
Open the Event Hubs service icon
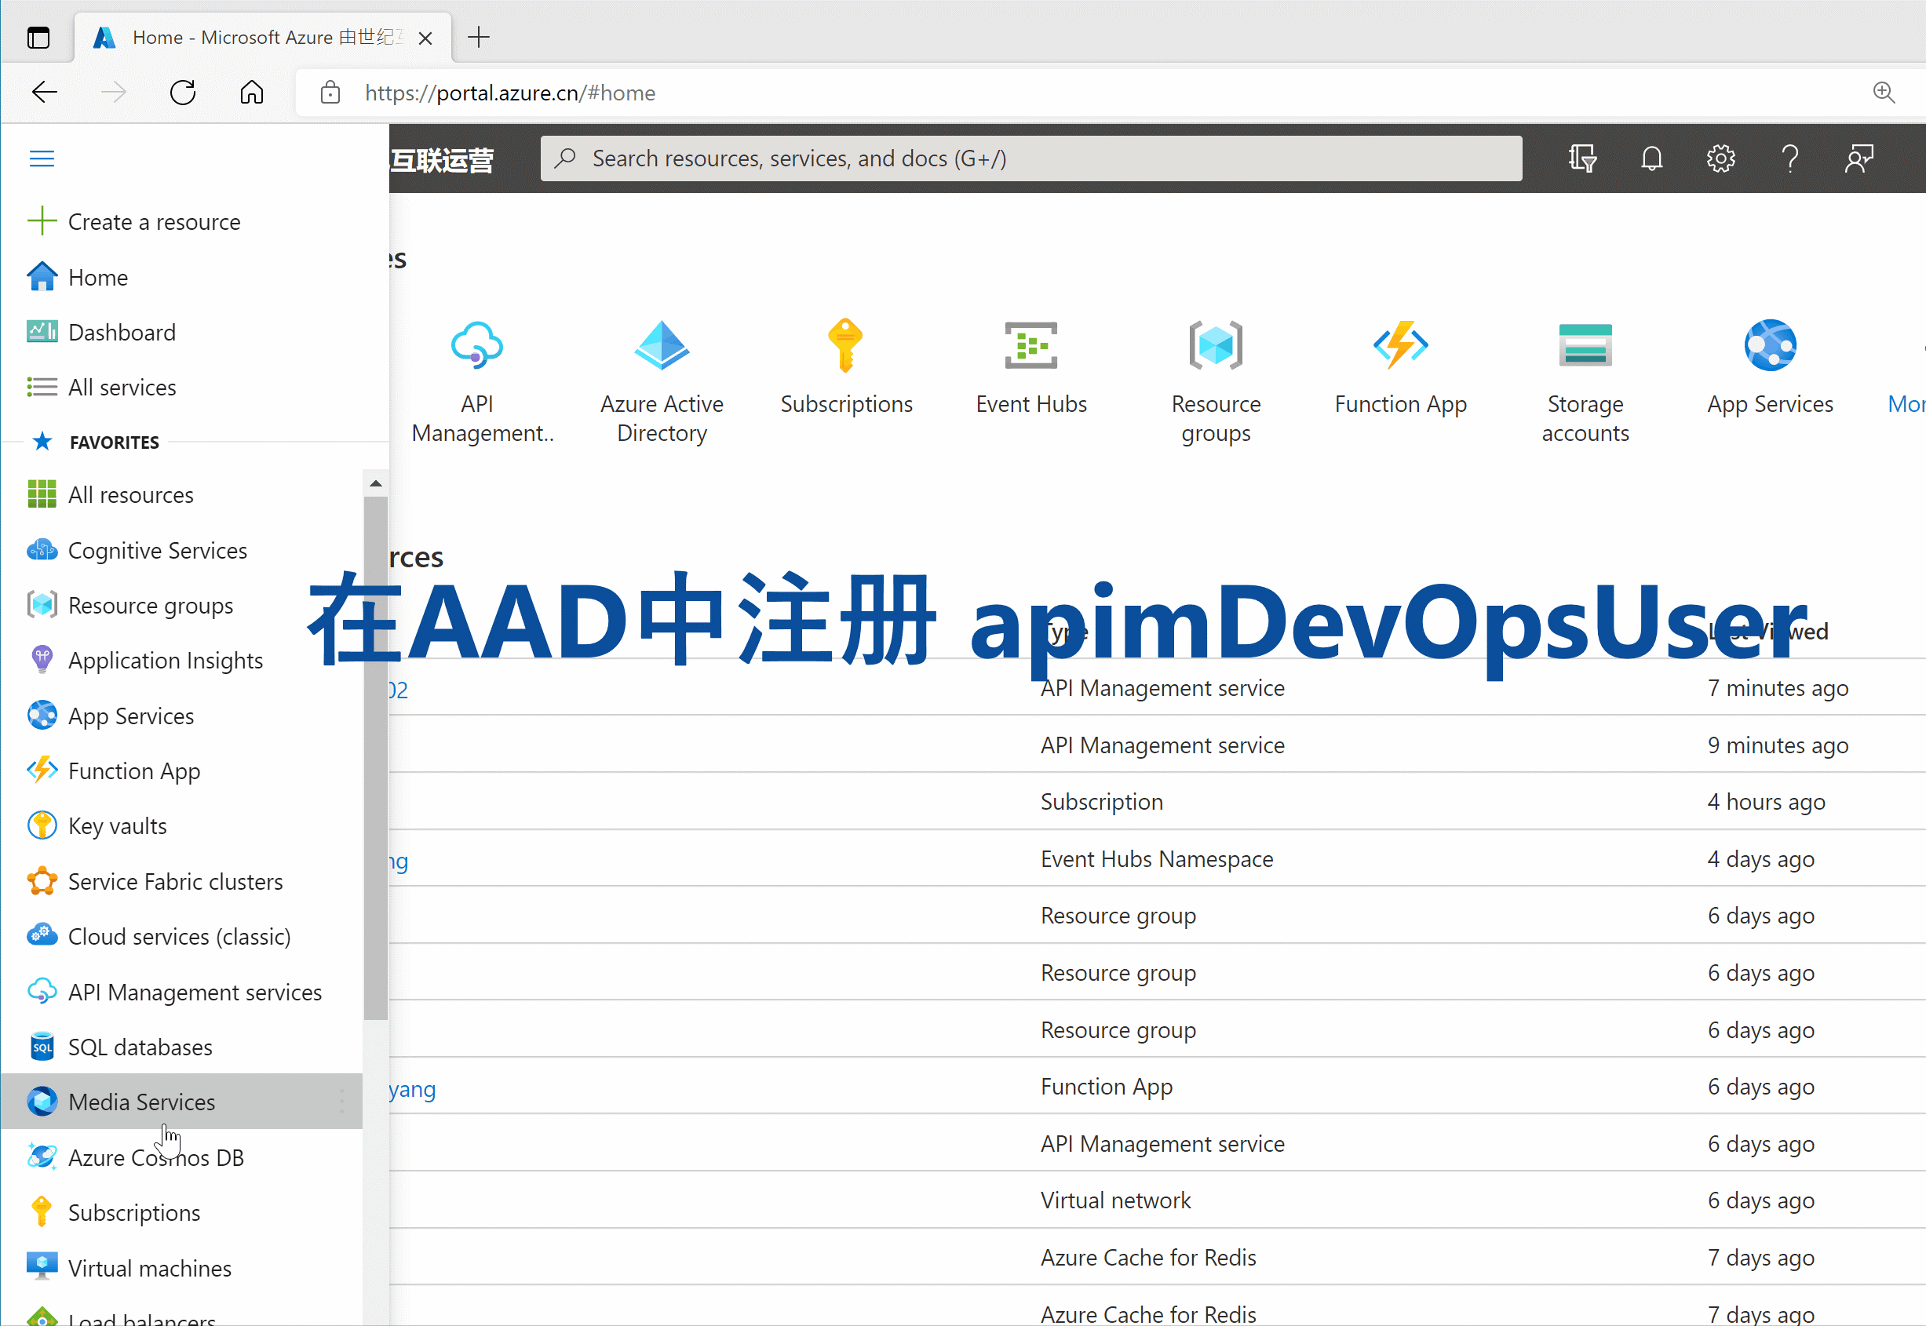pos(1030,346)
